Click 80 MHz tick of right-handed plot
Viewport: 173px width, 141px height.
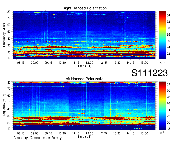(x=9, y=12)
